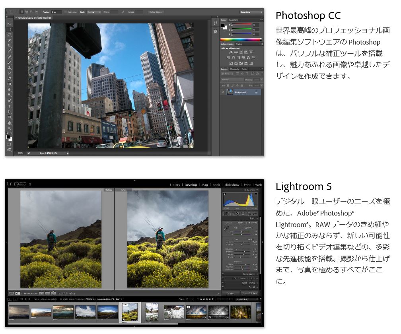Switch to the Styles tab
This screenshot has height=334, width=401.
(239, 44)
